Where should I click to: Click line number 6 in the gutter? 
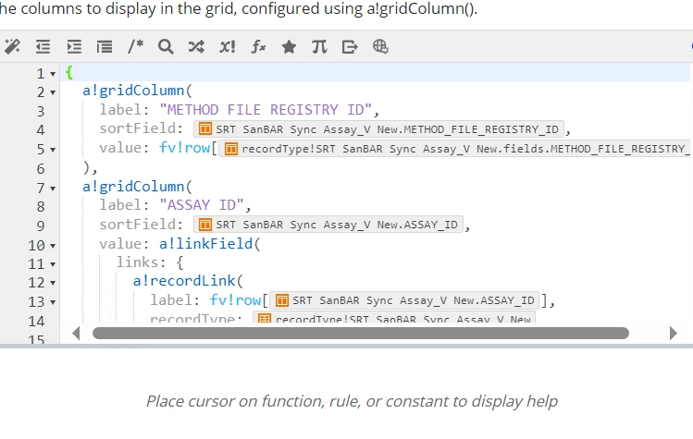coord(40,169)
